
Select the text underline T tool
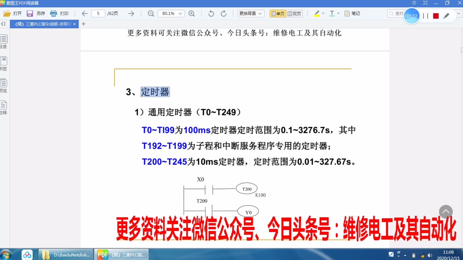tap(332, 13)
